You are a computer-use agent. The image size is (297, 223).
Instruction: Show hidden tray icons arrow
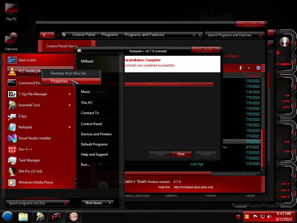[x=238, y=217]
